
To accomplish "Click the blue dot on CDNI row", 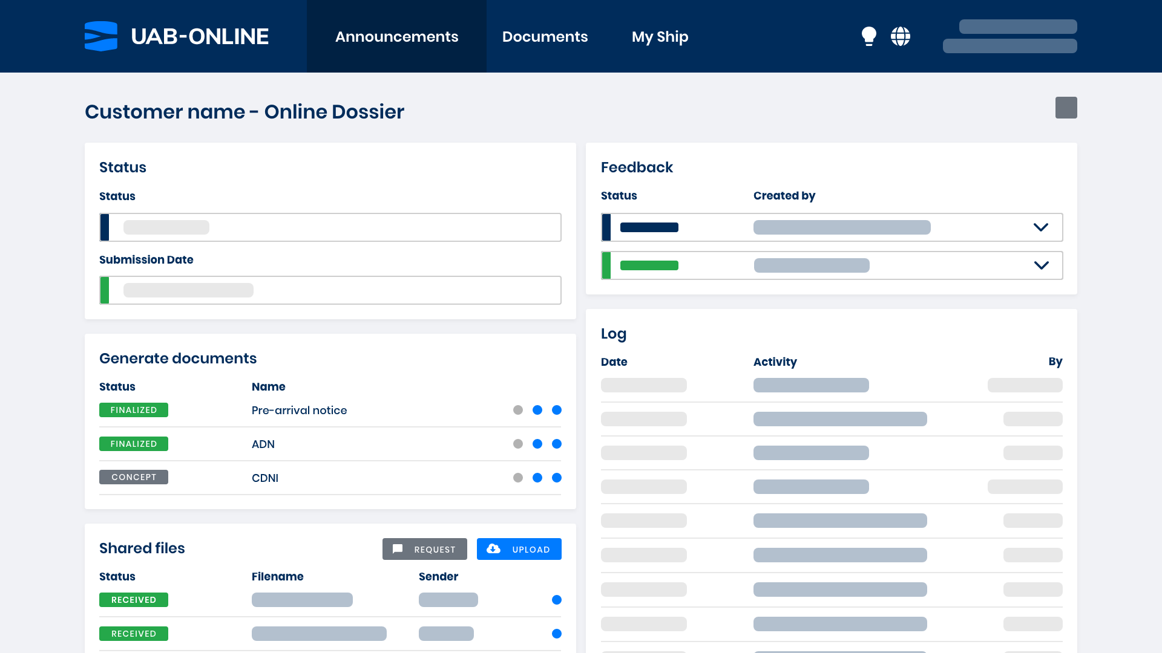I will click(537, 478).
